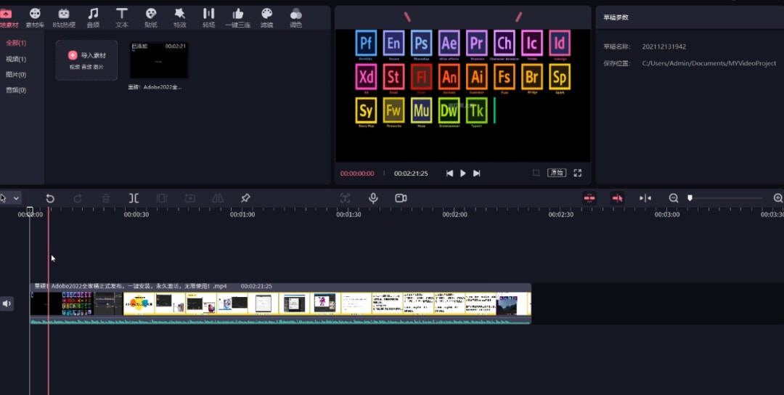This screenshot has height=395, width=784.
Task: Filter media by 音频(0)
Action: (16, 90)
